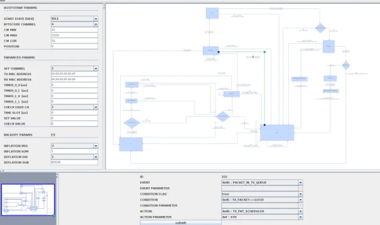Click the TIMER_0_0 input field

pos(74,85)
